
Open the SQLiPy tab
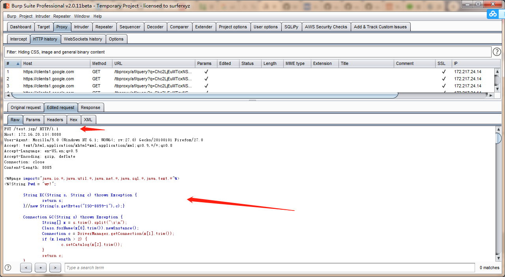pyautogui.click(x=292, y=27)
